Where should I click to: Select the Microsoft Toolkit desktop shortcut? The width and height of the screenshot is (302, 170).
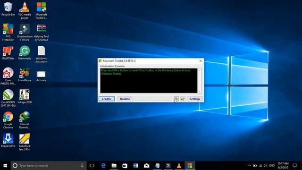point(41,10)
